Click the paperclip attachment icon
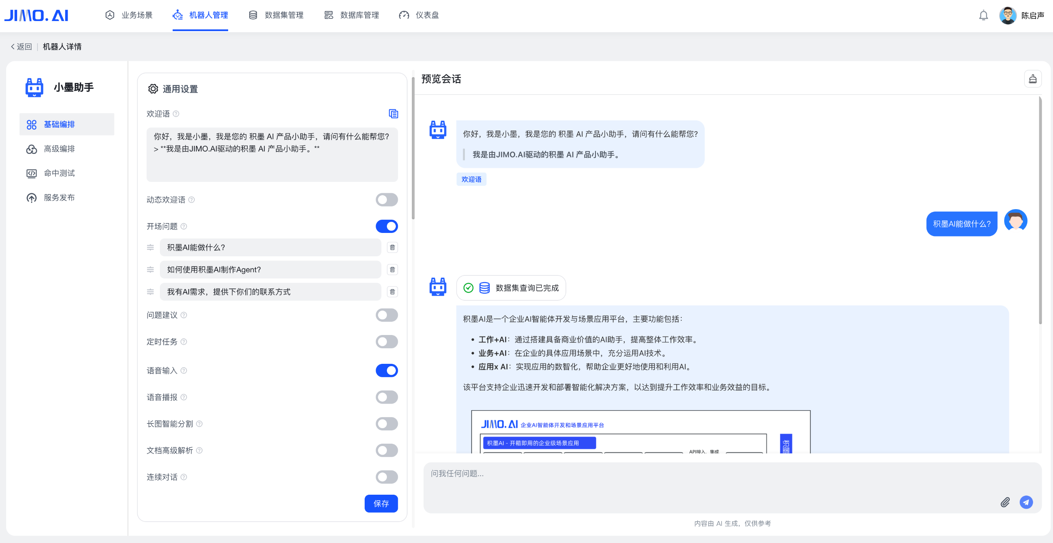 pyautogui.click(x=1005, y=502)
